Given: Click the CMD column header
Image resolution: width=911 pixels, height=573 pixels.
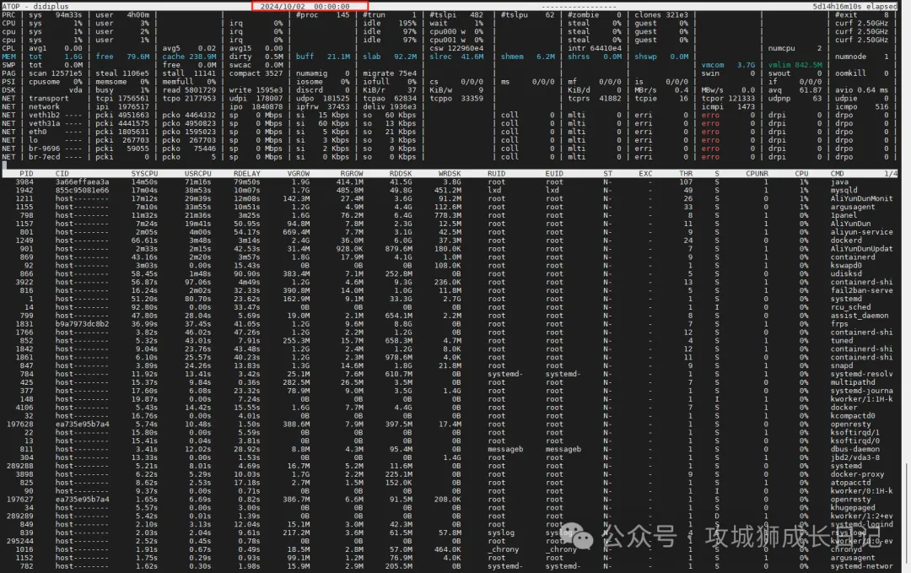Looking at the screenshot, I should [838, 173].
